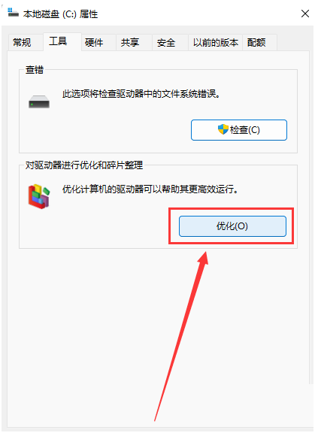Click the shield icon on the 检查 button
Image resolution: width=318 pixels, height=433 pixels.
click(x=223, y=129)
